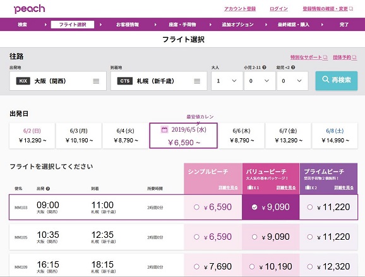
Task: Select シンプルピーチ ¥6,590 for flight MM105
Action: click(x=196, y=237)
